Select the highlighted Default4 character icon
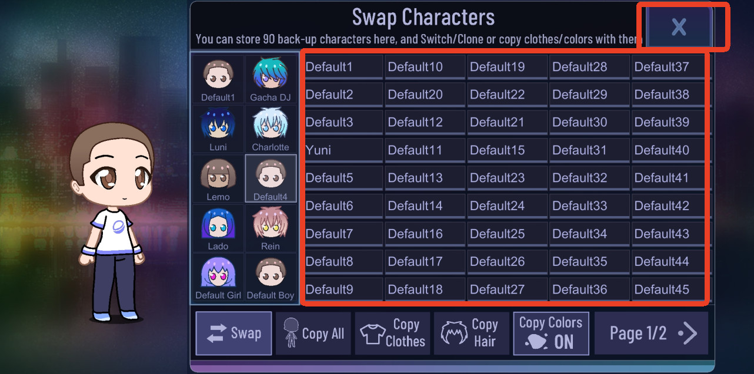This screenshot has height=374, width=754. 271,178
